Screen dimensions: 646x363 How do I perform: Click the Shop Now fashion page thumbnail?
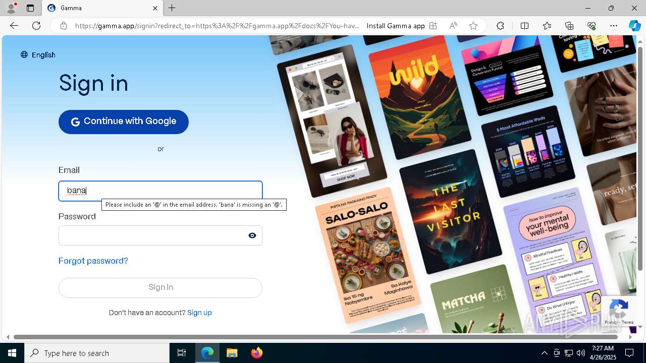tap(332, 121)
